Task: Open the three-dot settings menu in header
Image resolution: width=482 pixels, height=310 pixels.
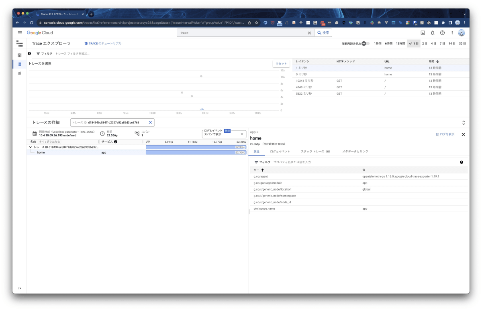Action: [x=452, y=33]
